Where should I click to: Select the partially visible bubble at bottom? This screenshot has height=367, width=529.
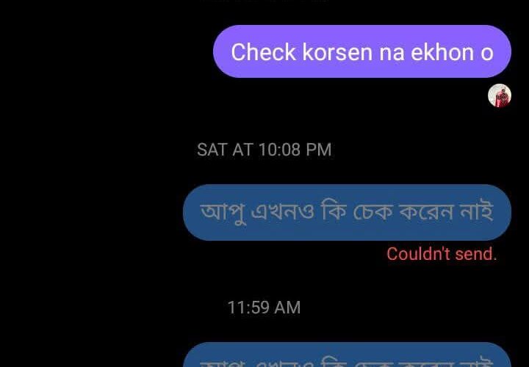347,355
